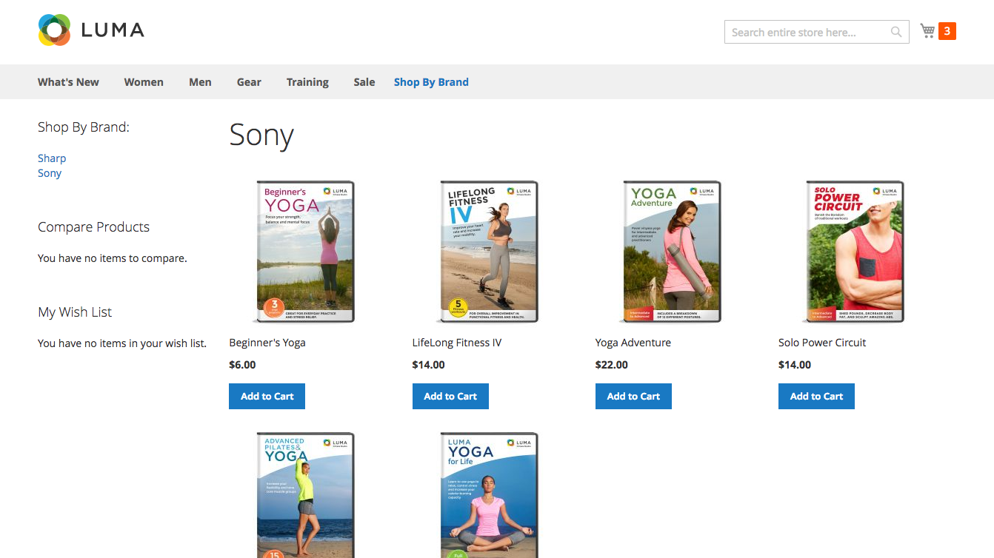
Task: Click the $22.00 price of Yoga Adventure
Action: (x=612, y=365)
